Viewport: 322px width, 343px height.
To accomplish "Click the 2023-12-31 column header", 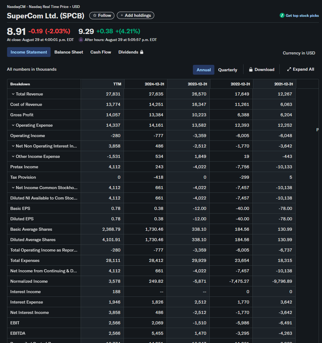I will pyautogui.click(x=197, y=84).
